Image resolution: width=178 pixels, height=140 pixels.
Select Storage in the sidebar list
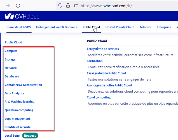pos(10,59)
